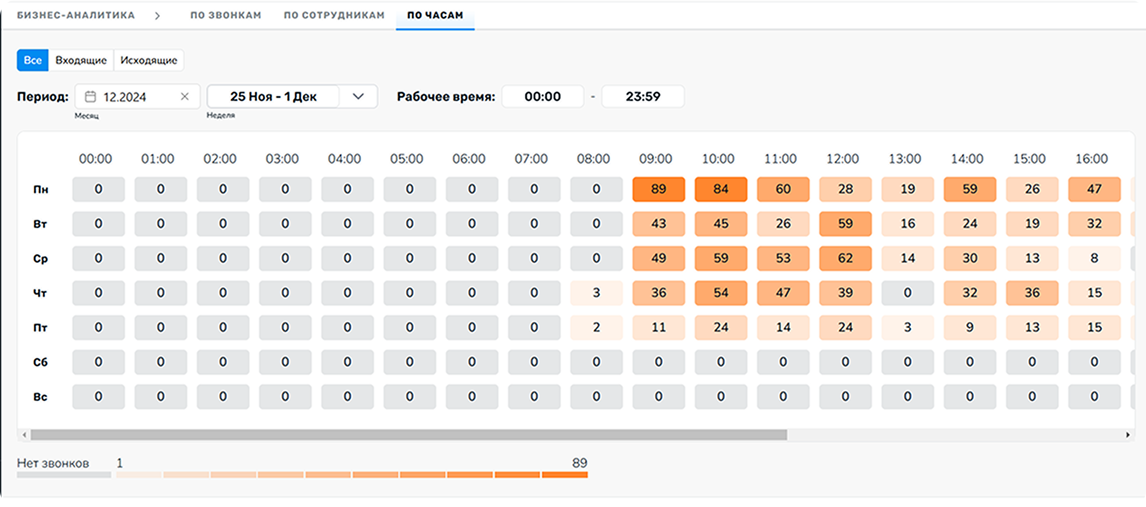Switch filter to Входящие calls

point(81,60)
